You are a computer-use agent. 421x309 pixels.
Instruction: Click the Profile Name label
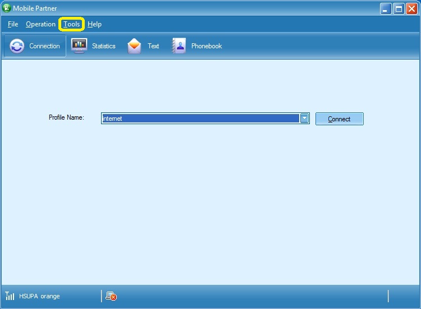(66, 117)
